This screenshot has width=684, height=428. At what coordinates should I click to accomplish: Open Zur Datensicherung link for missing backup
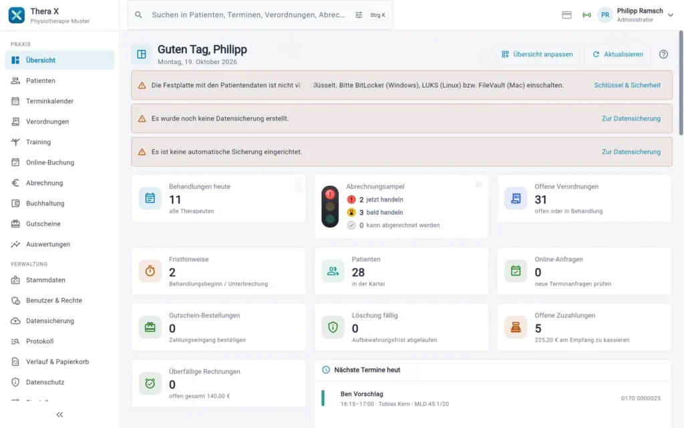[x=631, y=118]
